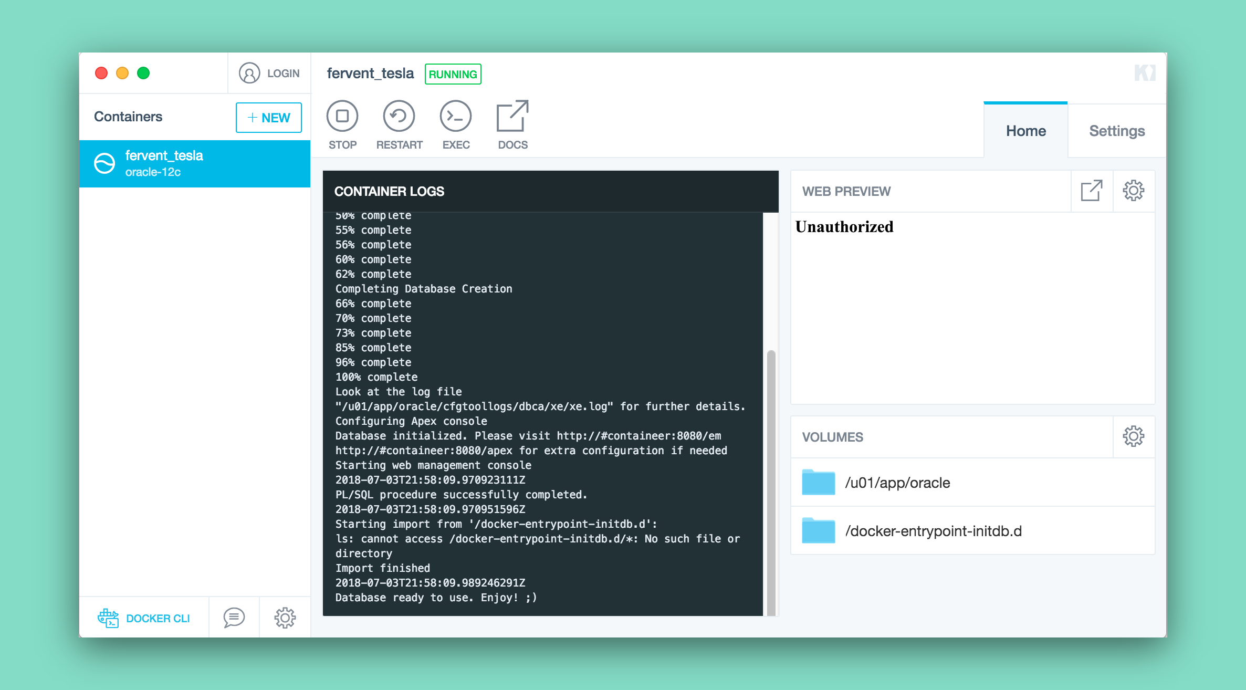Click Volumes settings gear icon
The image size is (1246, 690).
tap(1134, 437)
